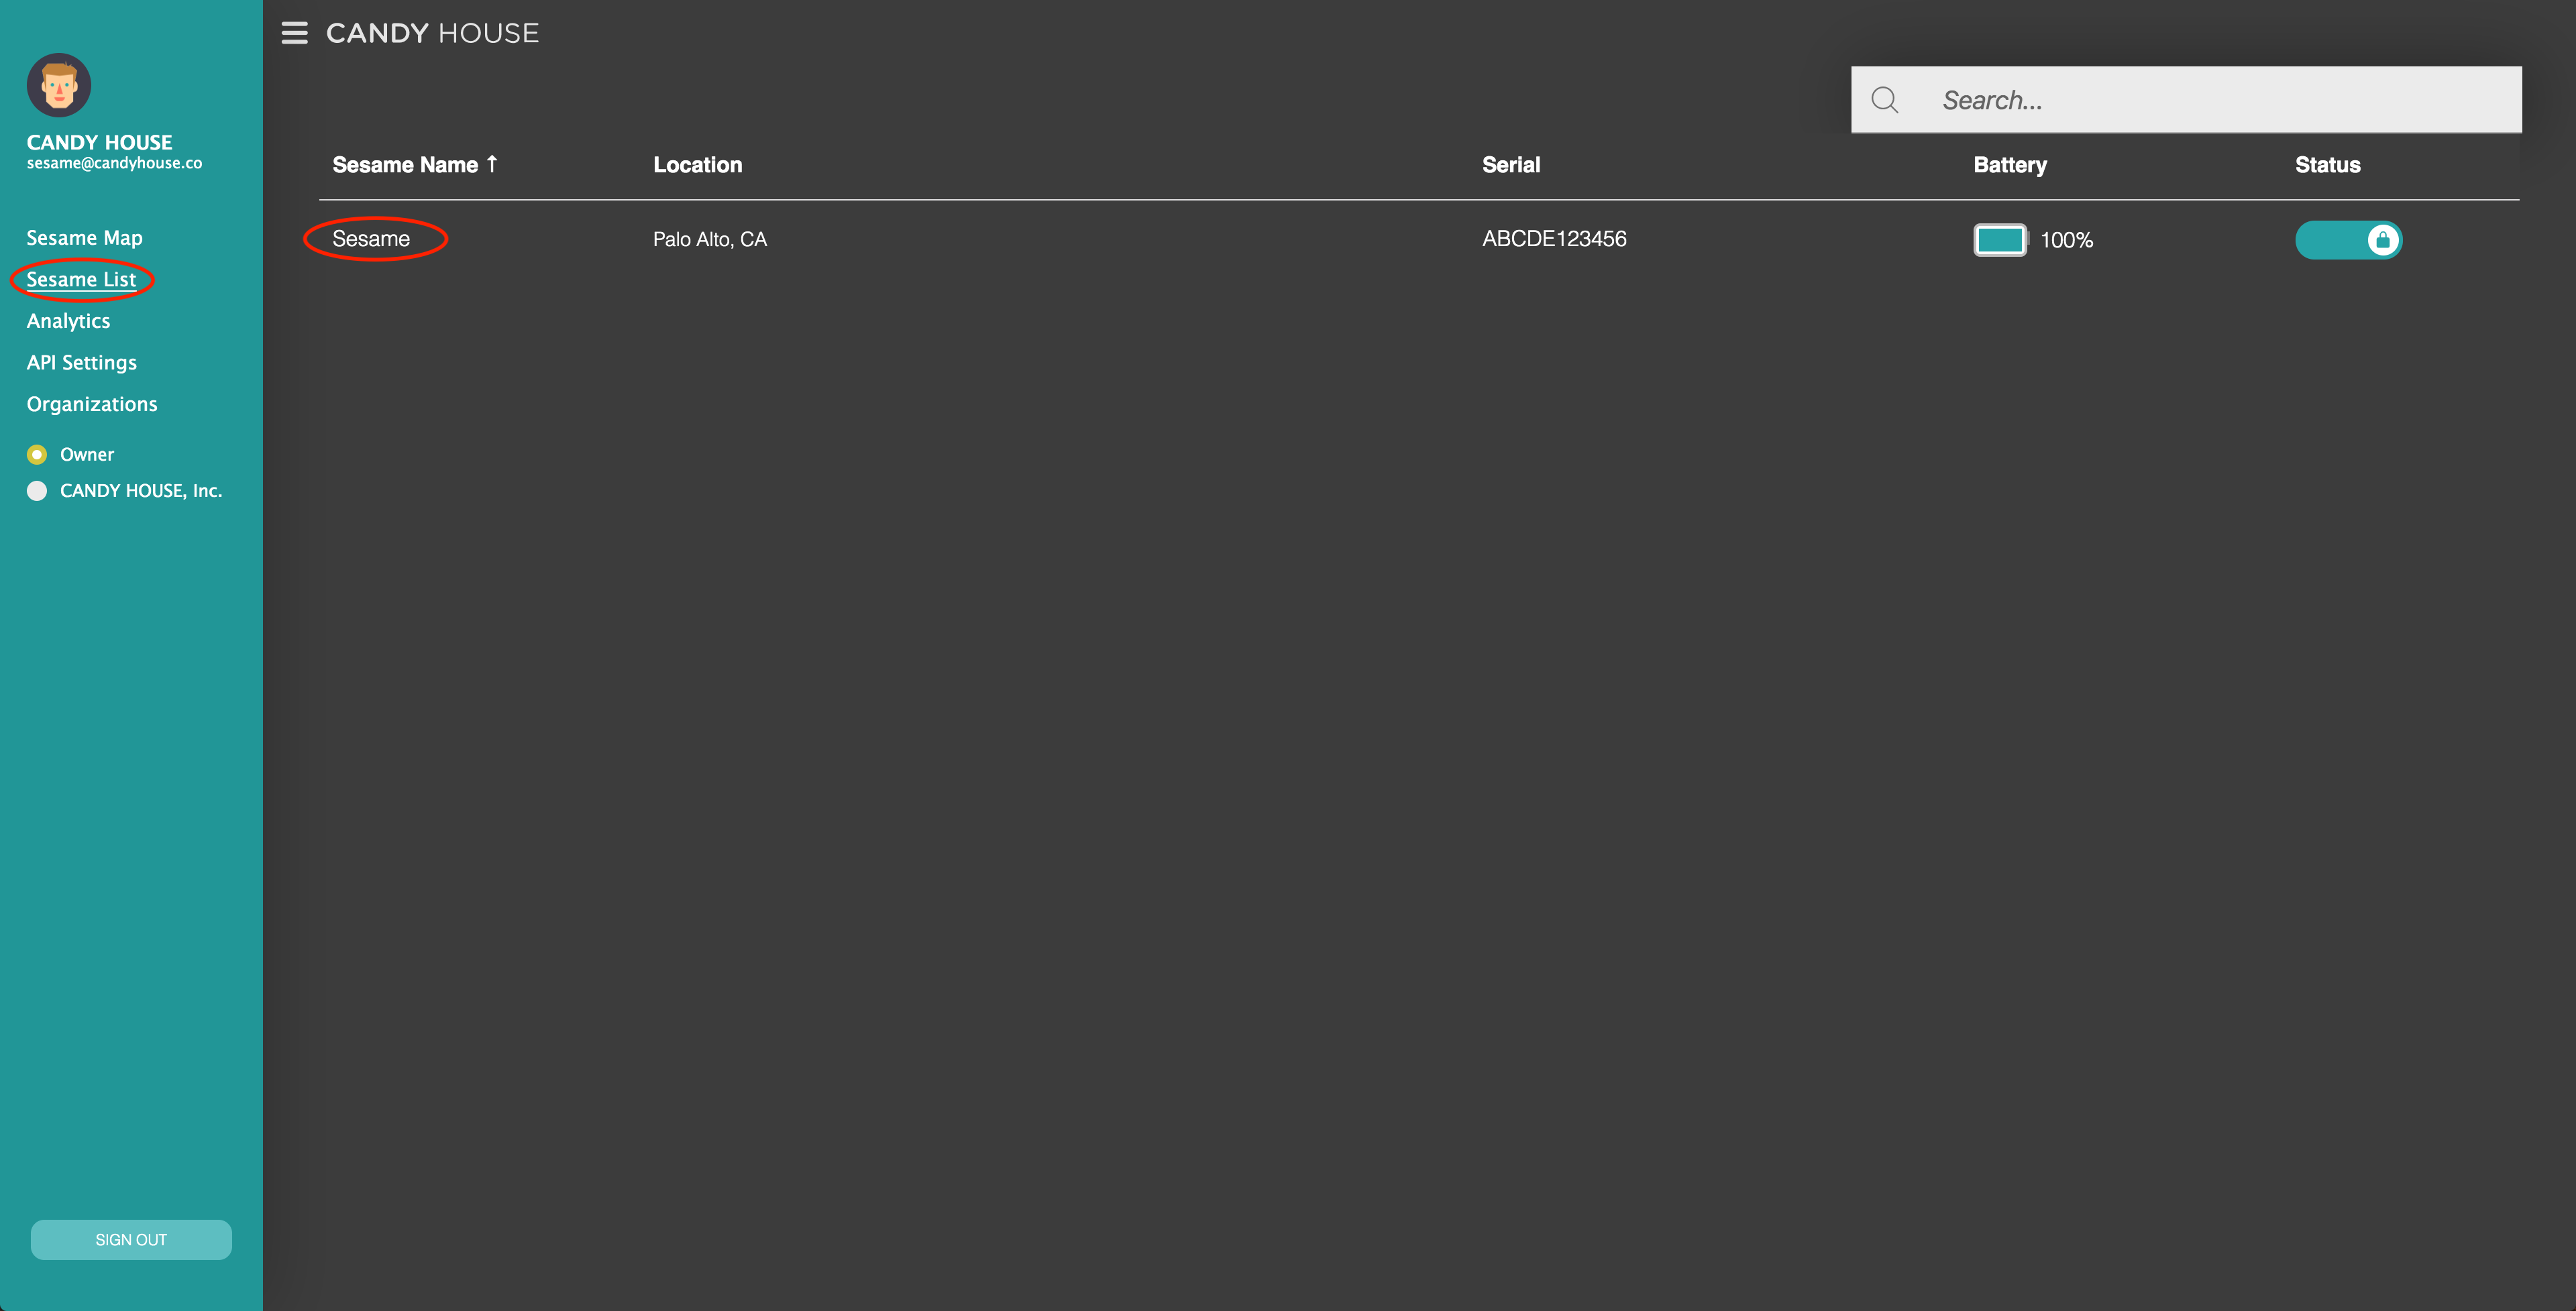Open Sesame Map in sidebar
The height and width of the screenshot is (1311, 2576).
click(x=85, y=238)
